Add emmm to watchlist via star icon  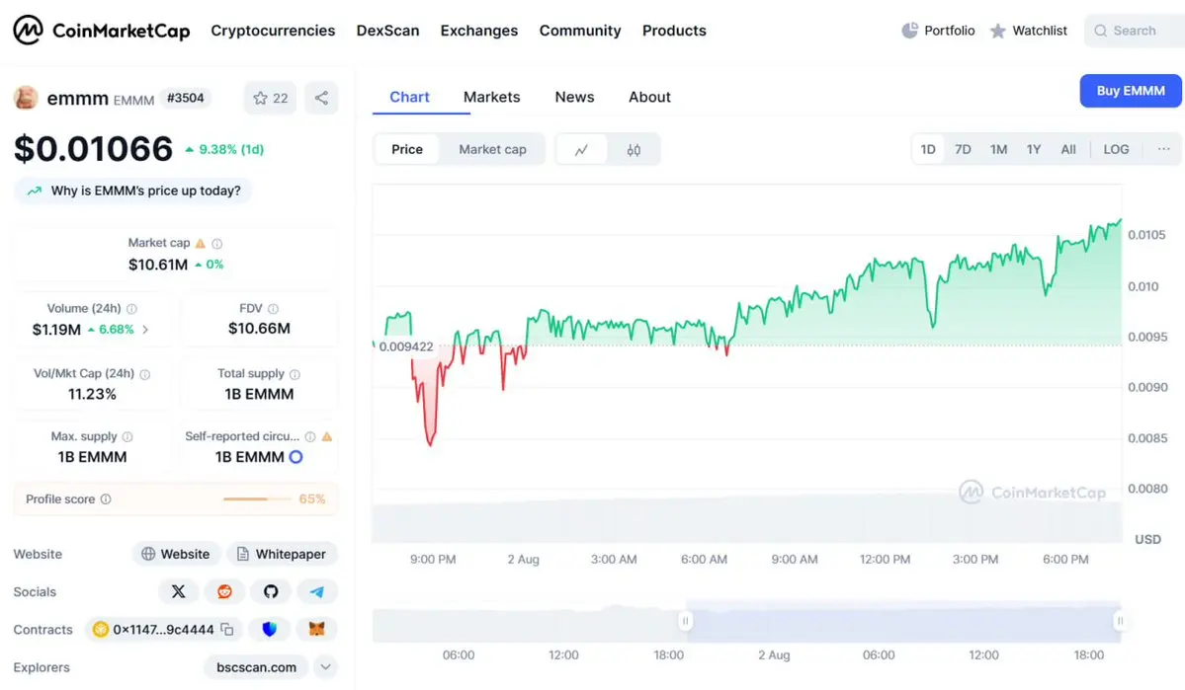pos(270,98)
